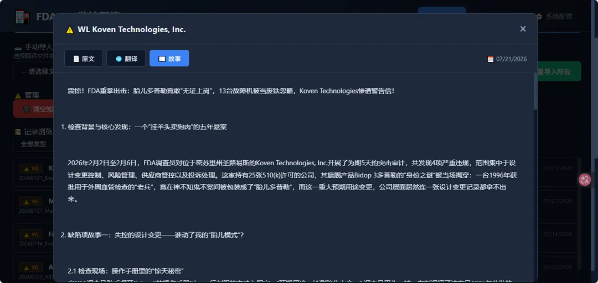
Task: Click subheading 2.1 检查现场
Action: (x=126, y=271)
